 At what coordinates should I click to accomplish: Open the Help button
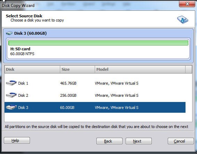tap(17, 140)
